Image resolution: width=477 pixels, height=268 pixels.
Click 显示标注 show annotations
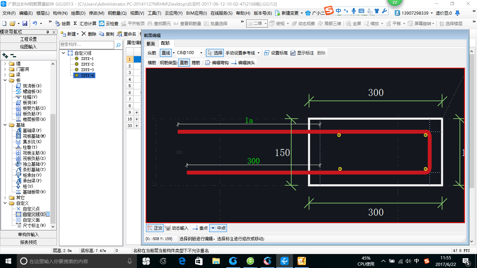(x=302, y=53)
